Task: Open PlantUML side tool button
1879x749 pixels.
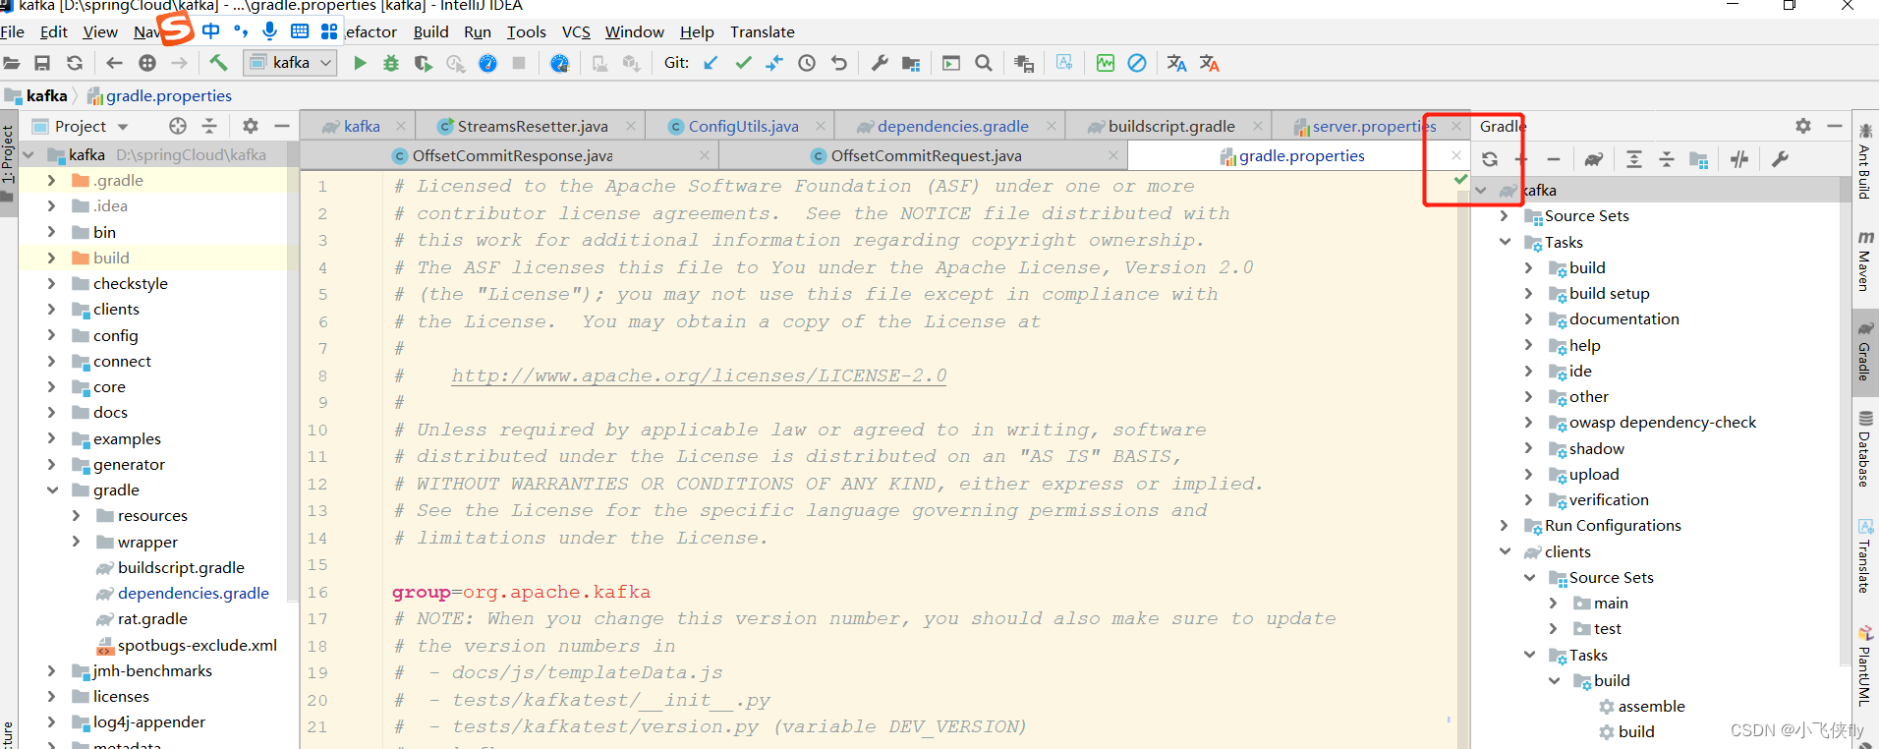Action: (1865, 665)
